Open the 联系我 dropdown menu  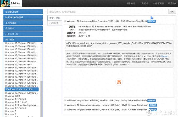pos(172,3)
